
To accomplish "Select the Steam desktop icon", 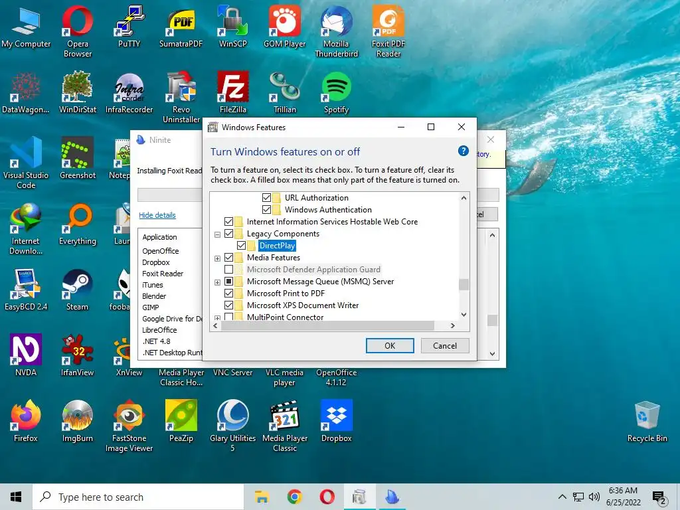I will [x=77, y=290].
